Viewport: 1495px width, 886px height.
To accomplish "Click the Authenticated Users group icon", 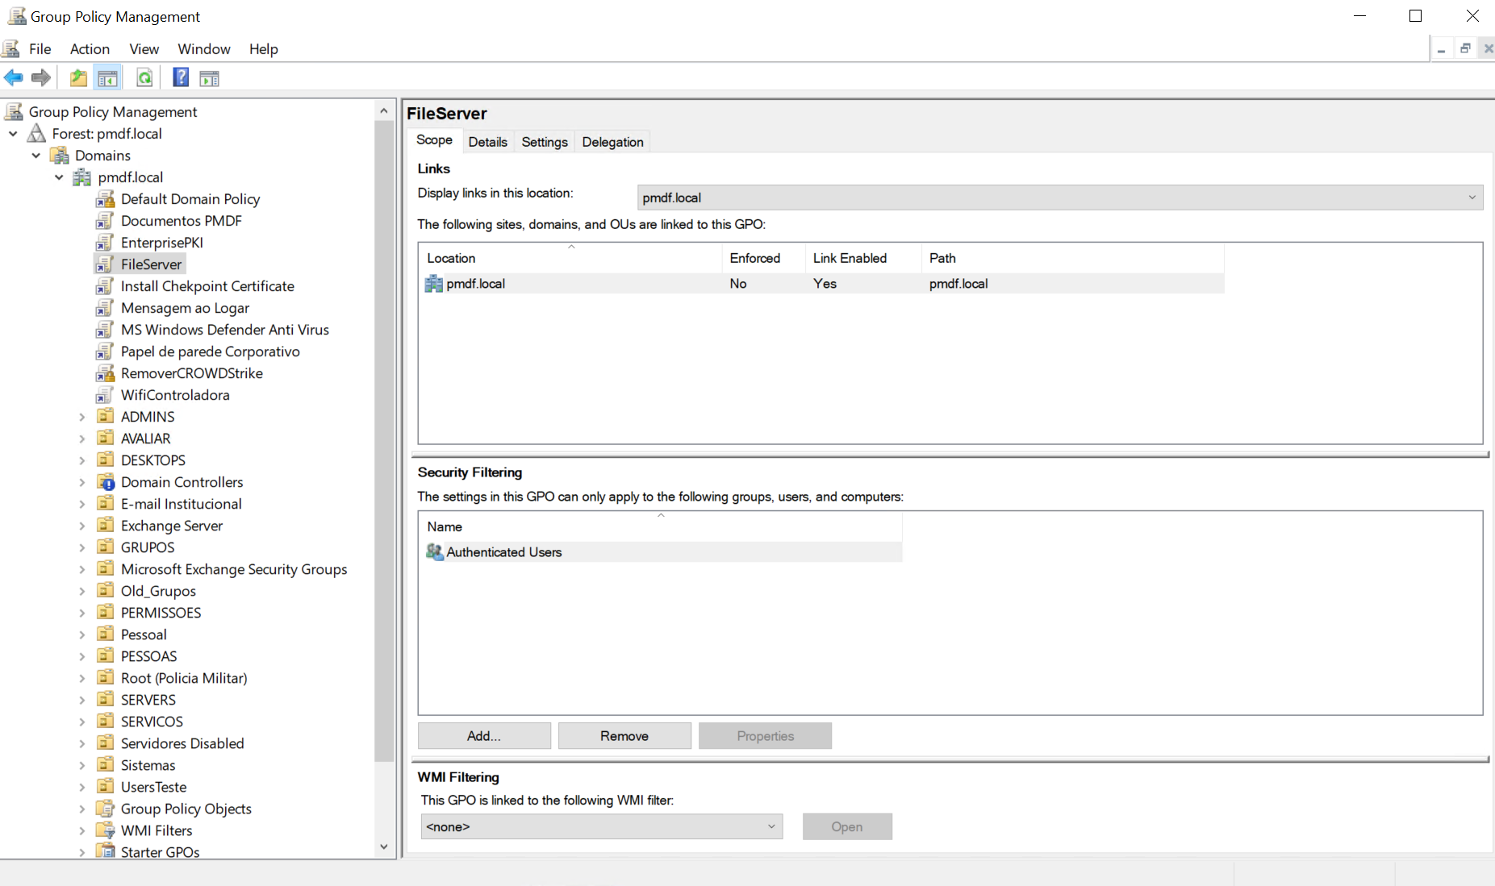I will pyautogui.click(x=435, y=552).
